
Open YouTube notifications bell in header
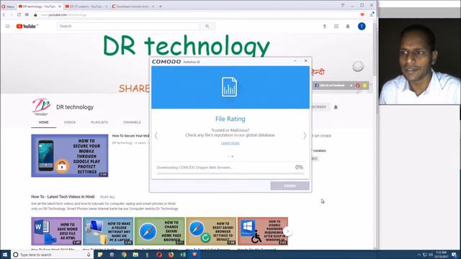point(348,27)
